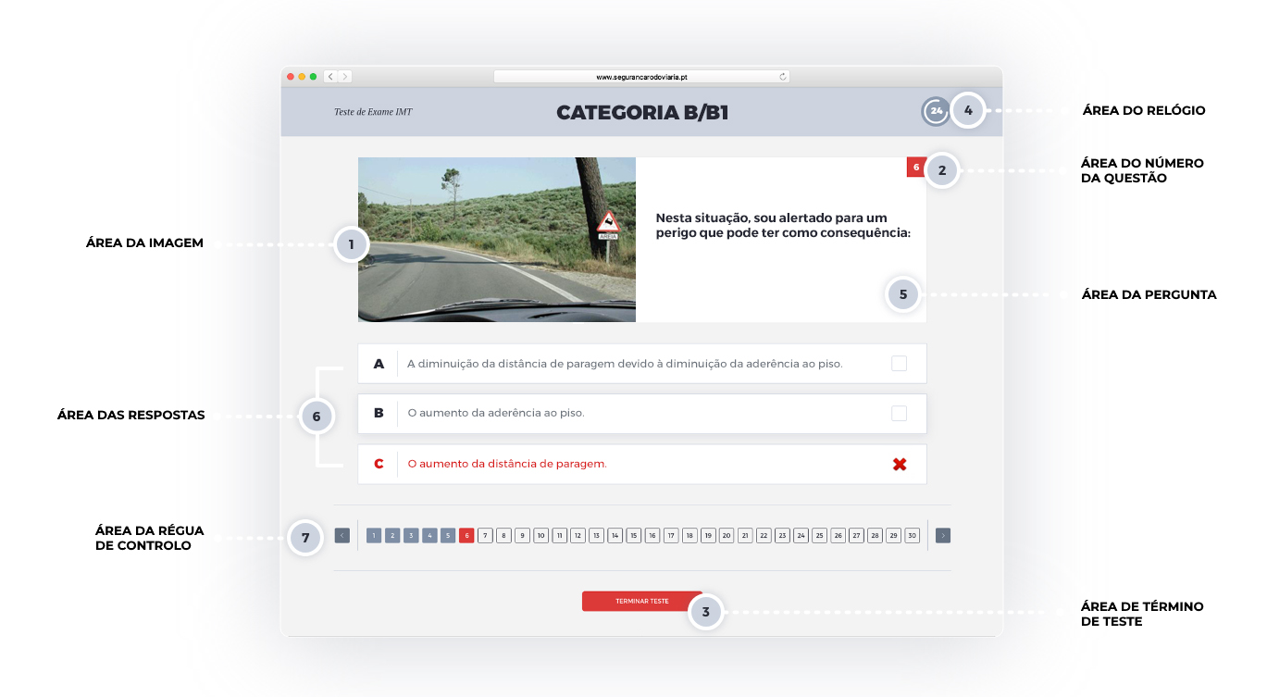
Task: Jump to question 1 in the ruler
Action: (x=374, y=535)
